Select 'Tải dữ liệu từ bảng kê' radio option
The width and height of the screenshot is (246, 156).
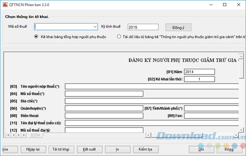coord(119,37)
